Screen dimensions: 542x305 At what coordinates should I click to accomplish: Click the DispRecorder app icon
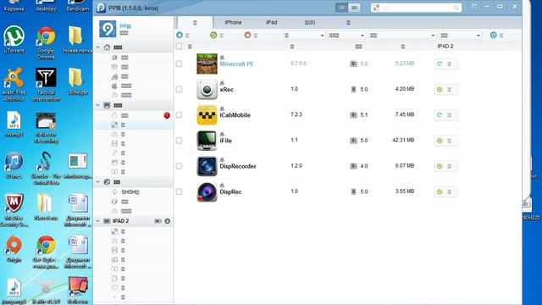click(207, 166)
